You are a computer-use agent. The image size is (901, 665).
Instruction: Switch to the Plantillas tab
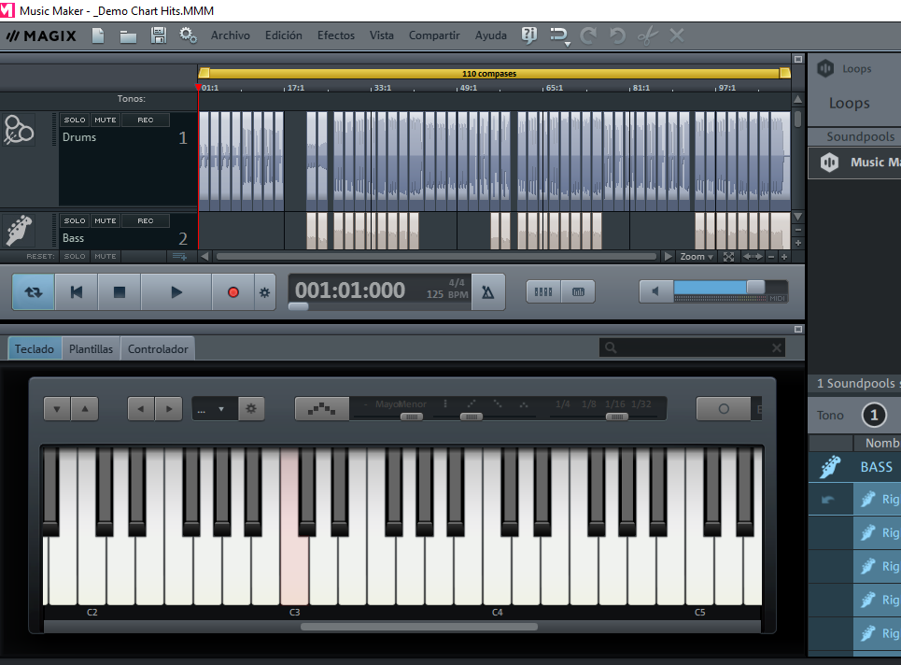click(x=91, y=349)
